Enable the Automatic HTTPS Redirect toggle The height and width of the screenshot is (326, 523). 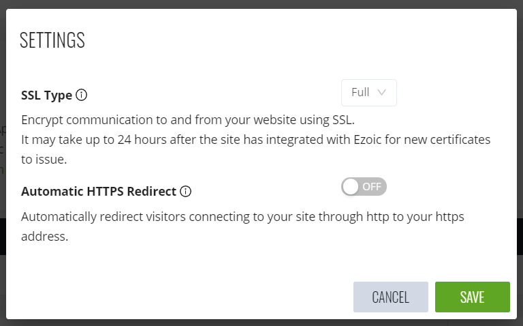(364, 186)
